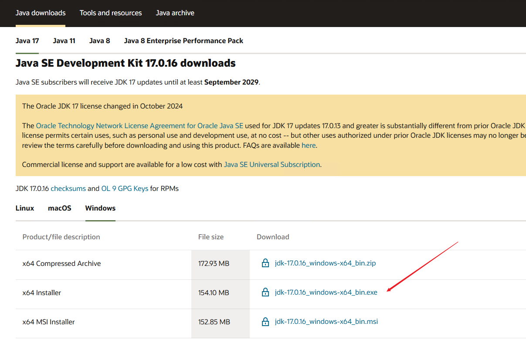Switch to the Java 8 tab
This screenshot has width=526, height=347.
(100, 41)
